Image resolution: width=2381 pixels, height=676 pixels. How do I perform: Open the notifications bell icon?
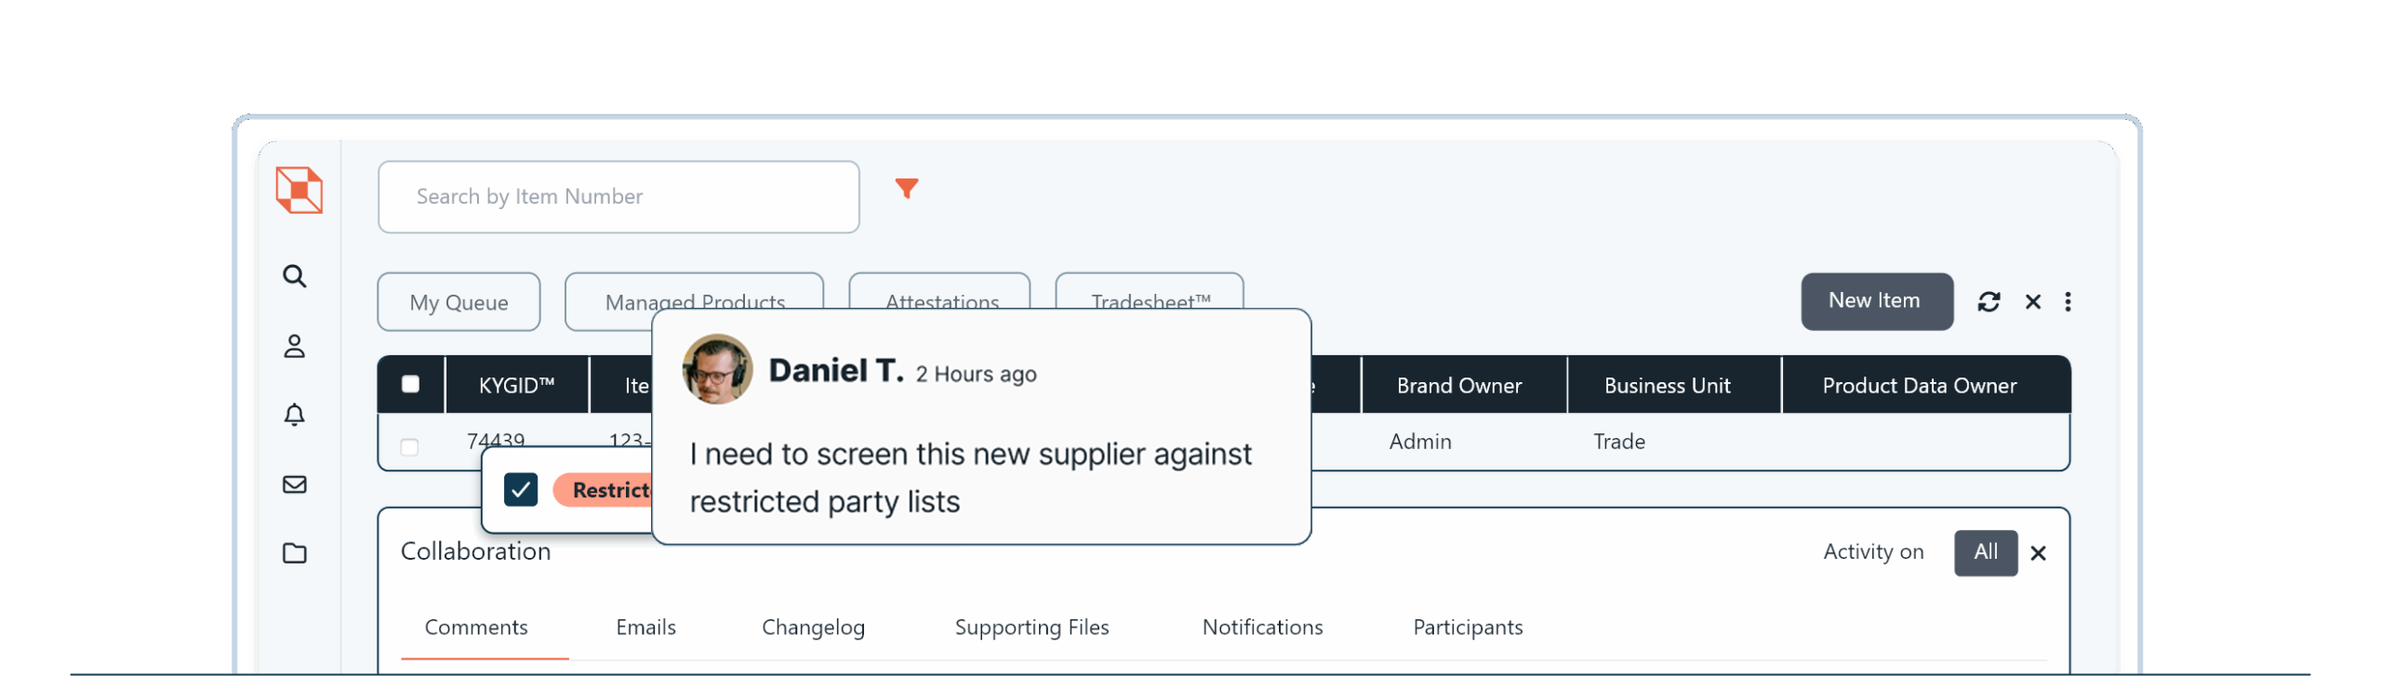click(294, 415)
